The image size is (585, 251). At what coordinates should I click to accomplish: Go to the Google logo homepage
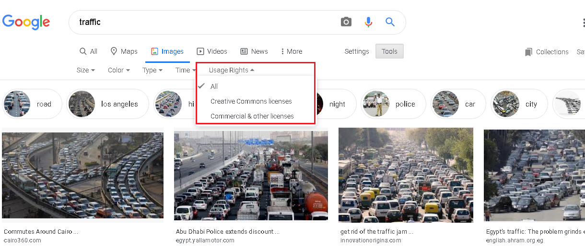(x=26, y=22)
